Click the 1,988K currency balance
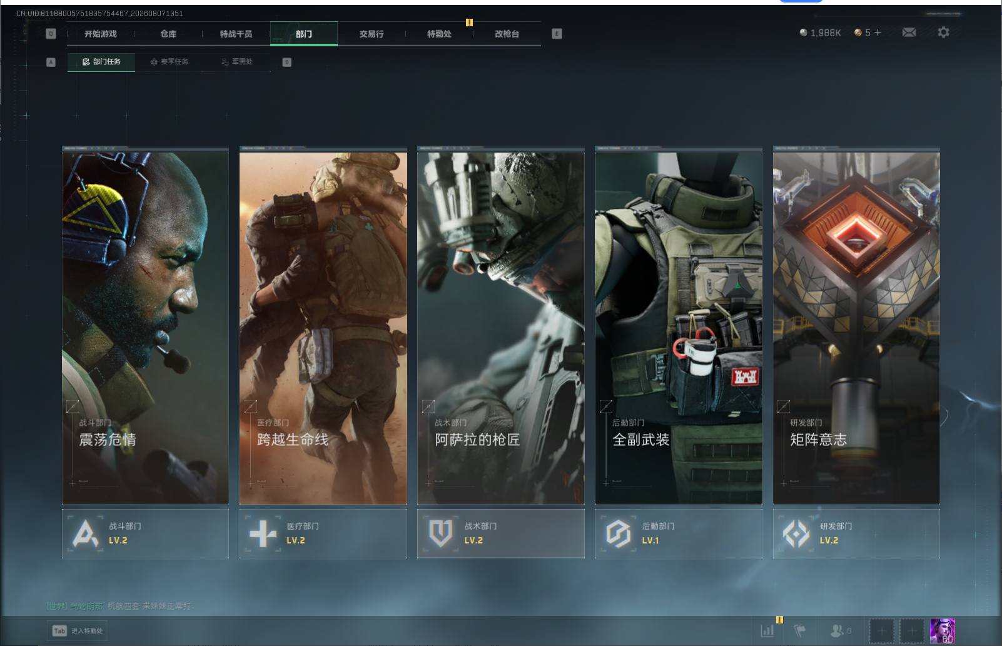The image size is (1002, 646). point(820,33)
